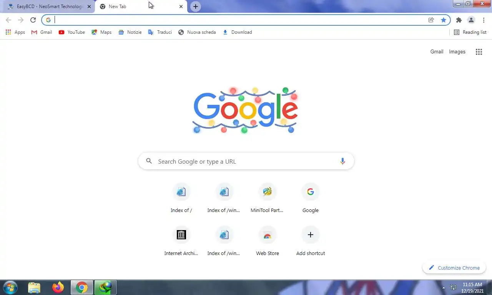Click the share page icon in the address bar
492x295 pixels.
tap(431, 20)
